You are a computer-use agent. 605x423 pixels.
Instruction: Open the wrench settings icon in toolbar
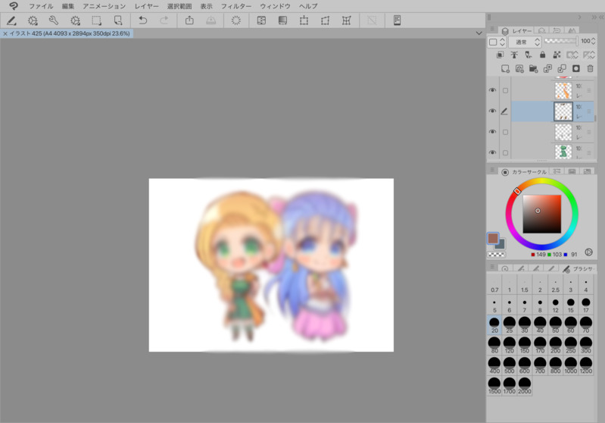(54, 20)
